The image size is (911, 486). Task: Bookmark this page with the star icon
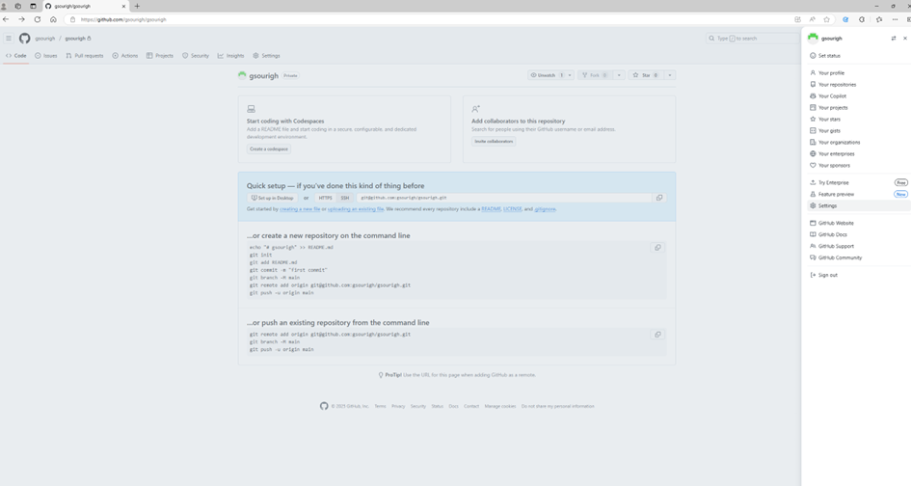pos(826,19)
